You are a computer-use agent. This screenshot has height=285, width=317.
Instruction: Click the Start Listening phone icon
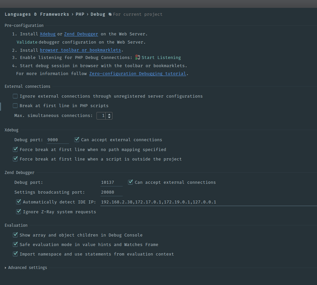click(138, 57)
